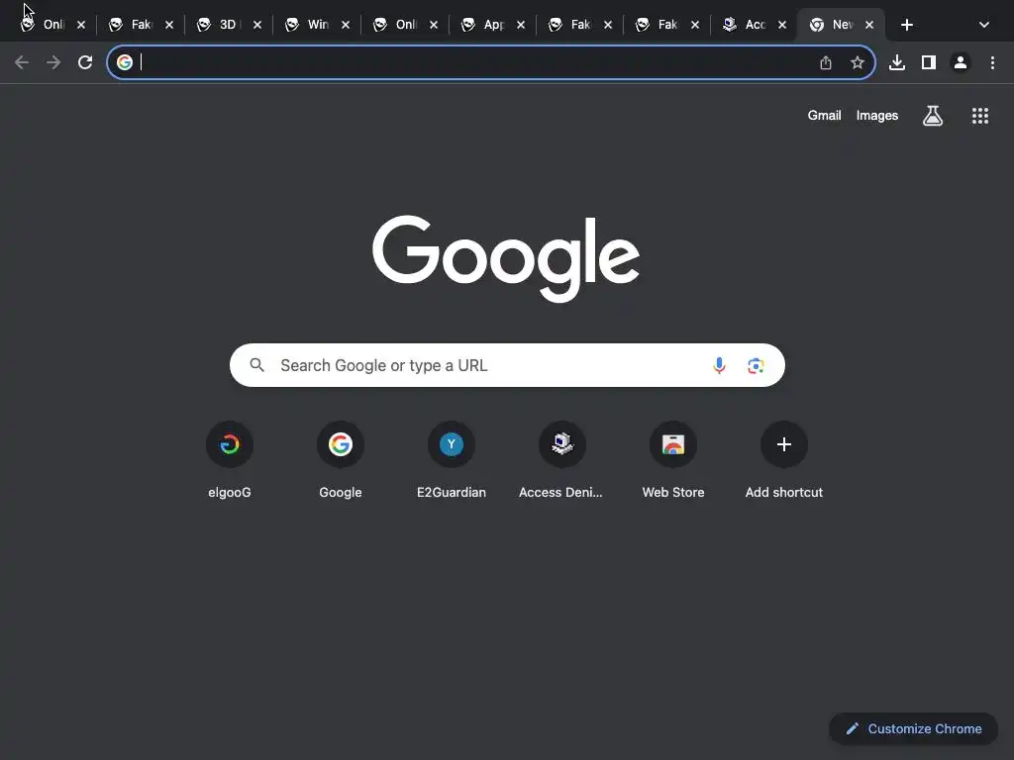Viewport: 1014px width, 760px height.
Task: Open the Google apps grid
Action: pos(980,116)
